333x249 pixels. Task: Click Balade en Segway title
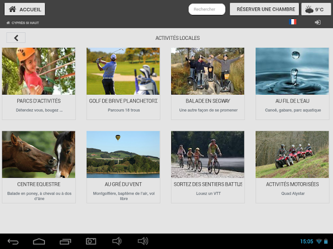[208, 101]
